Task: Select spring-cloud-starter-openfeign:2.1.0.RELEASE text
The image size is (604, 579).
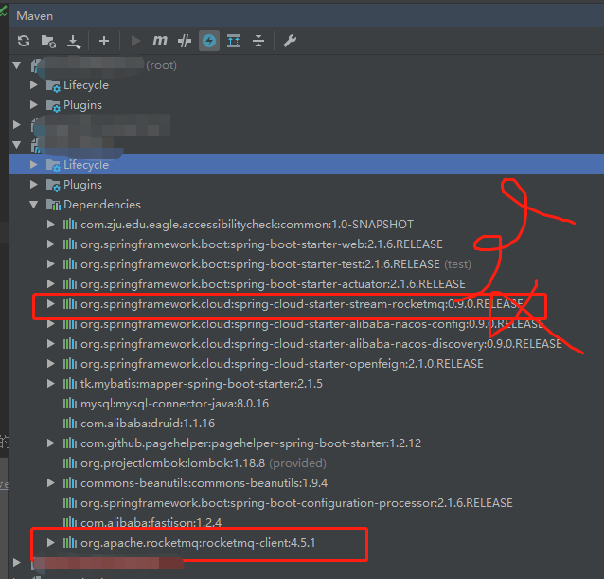Action: click(x=282, y=364)
